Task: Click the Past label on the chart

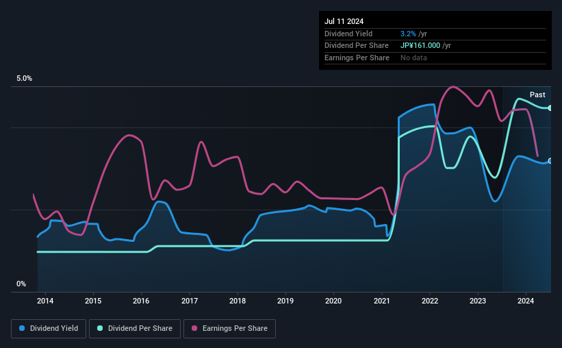Action: tap(537, 95)
